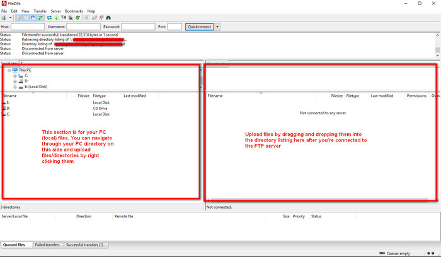Toggle the message log display
441x257 pixels.
click(19, 18)
